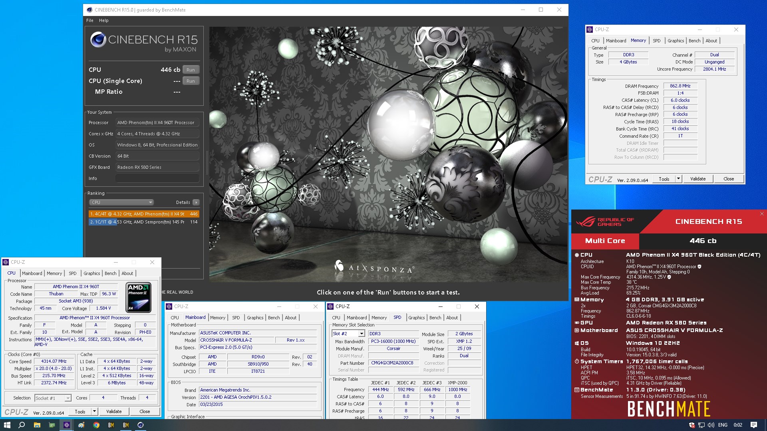Image resolution: width=767 pixels, height=431 pixels.
Task: Close the BenchMate Cinebench R15 result panel
Action: pos(762,214)
